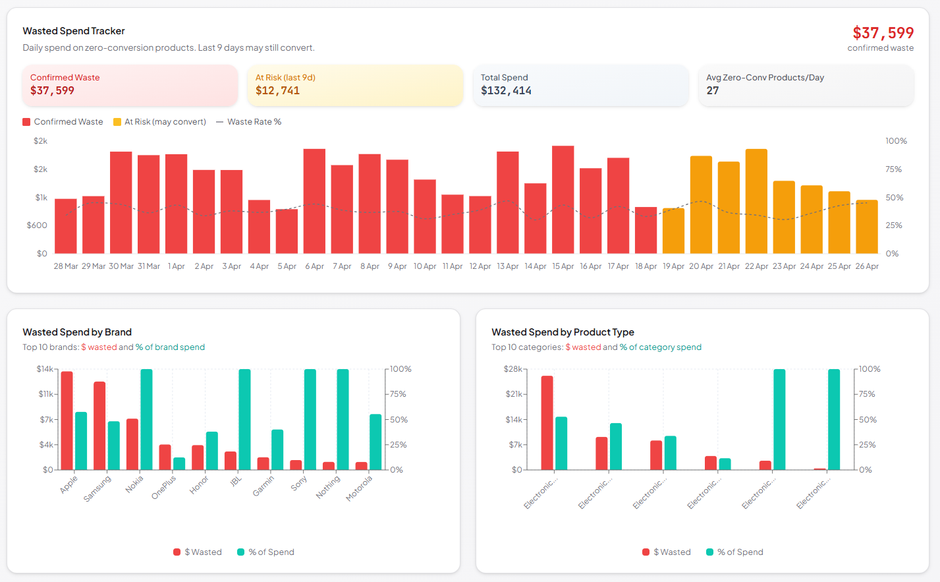Click the JBL teal bar in the brand chart
Screen dimensions: 940x582
pos(244,419)
